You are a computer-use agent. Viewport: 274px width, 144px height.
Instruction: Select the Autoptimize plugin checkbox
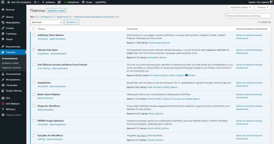point(34,83)
